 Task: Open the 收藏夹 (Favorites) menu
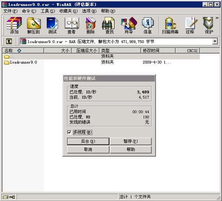coord(69,11)
